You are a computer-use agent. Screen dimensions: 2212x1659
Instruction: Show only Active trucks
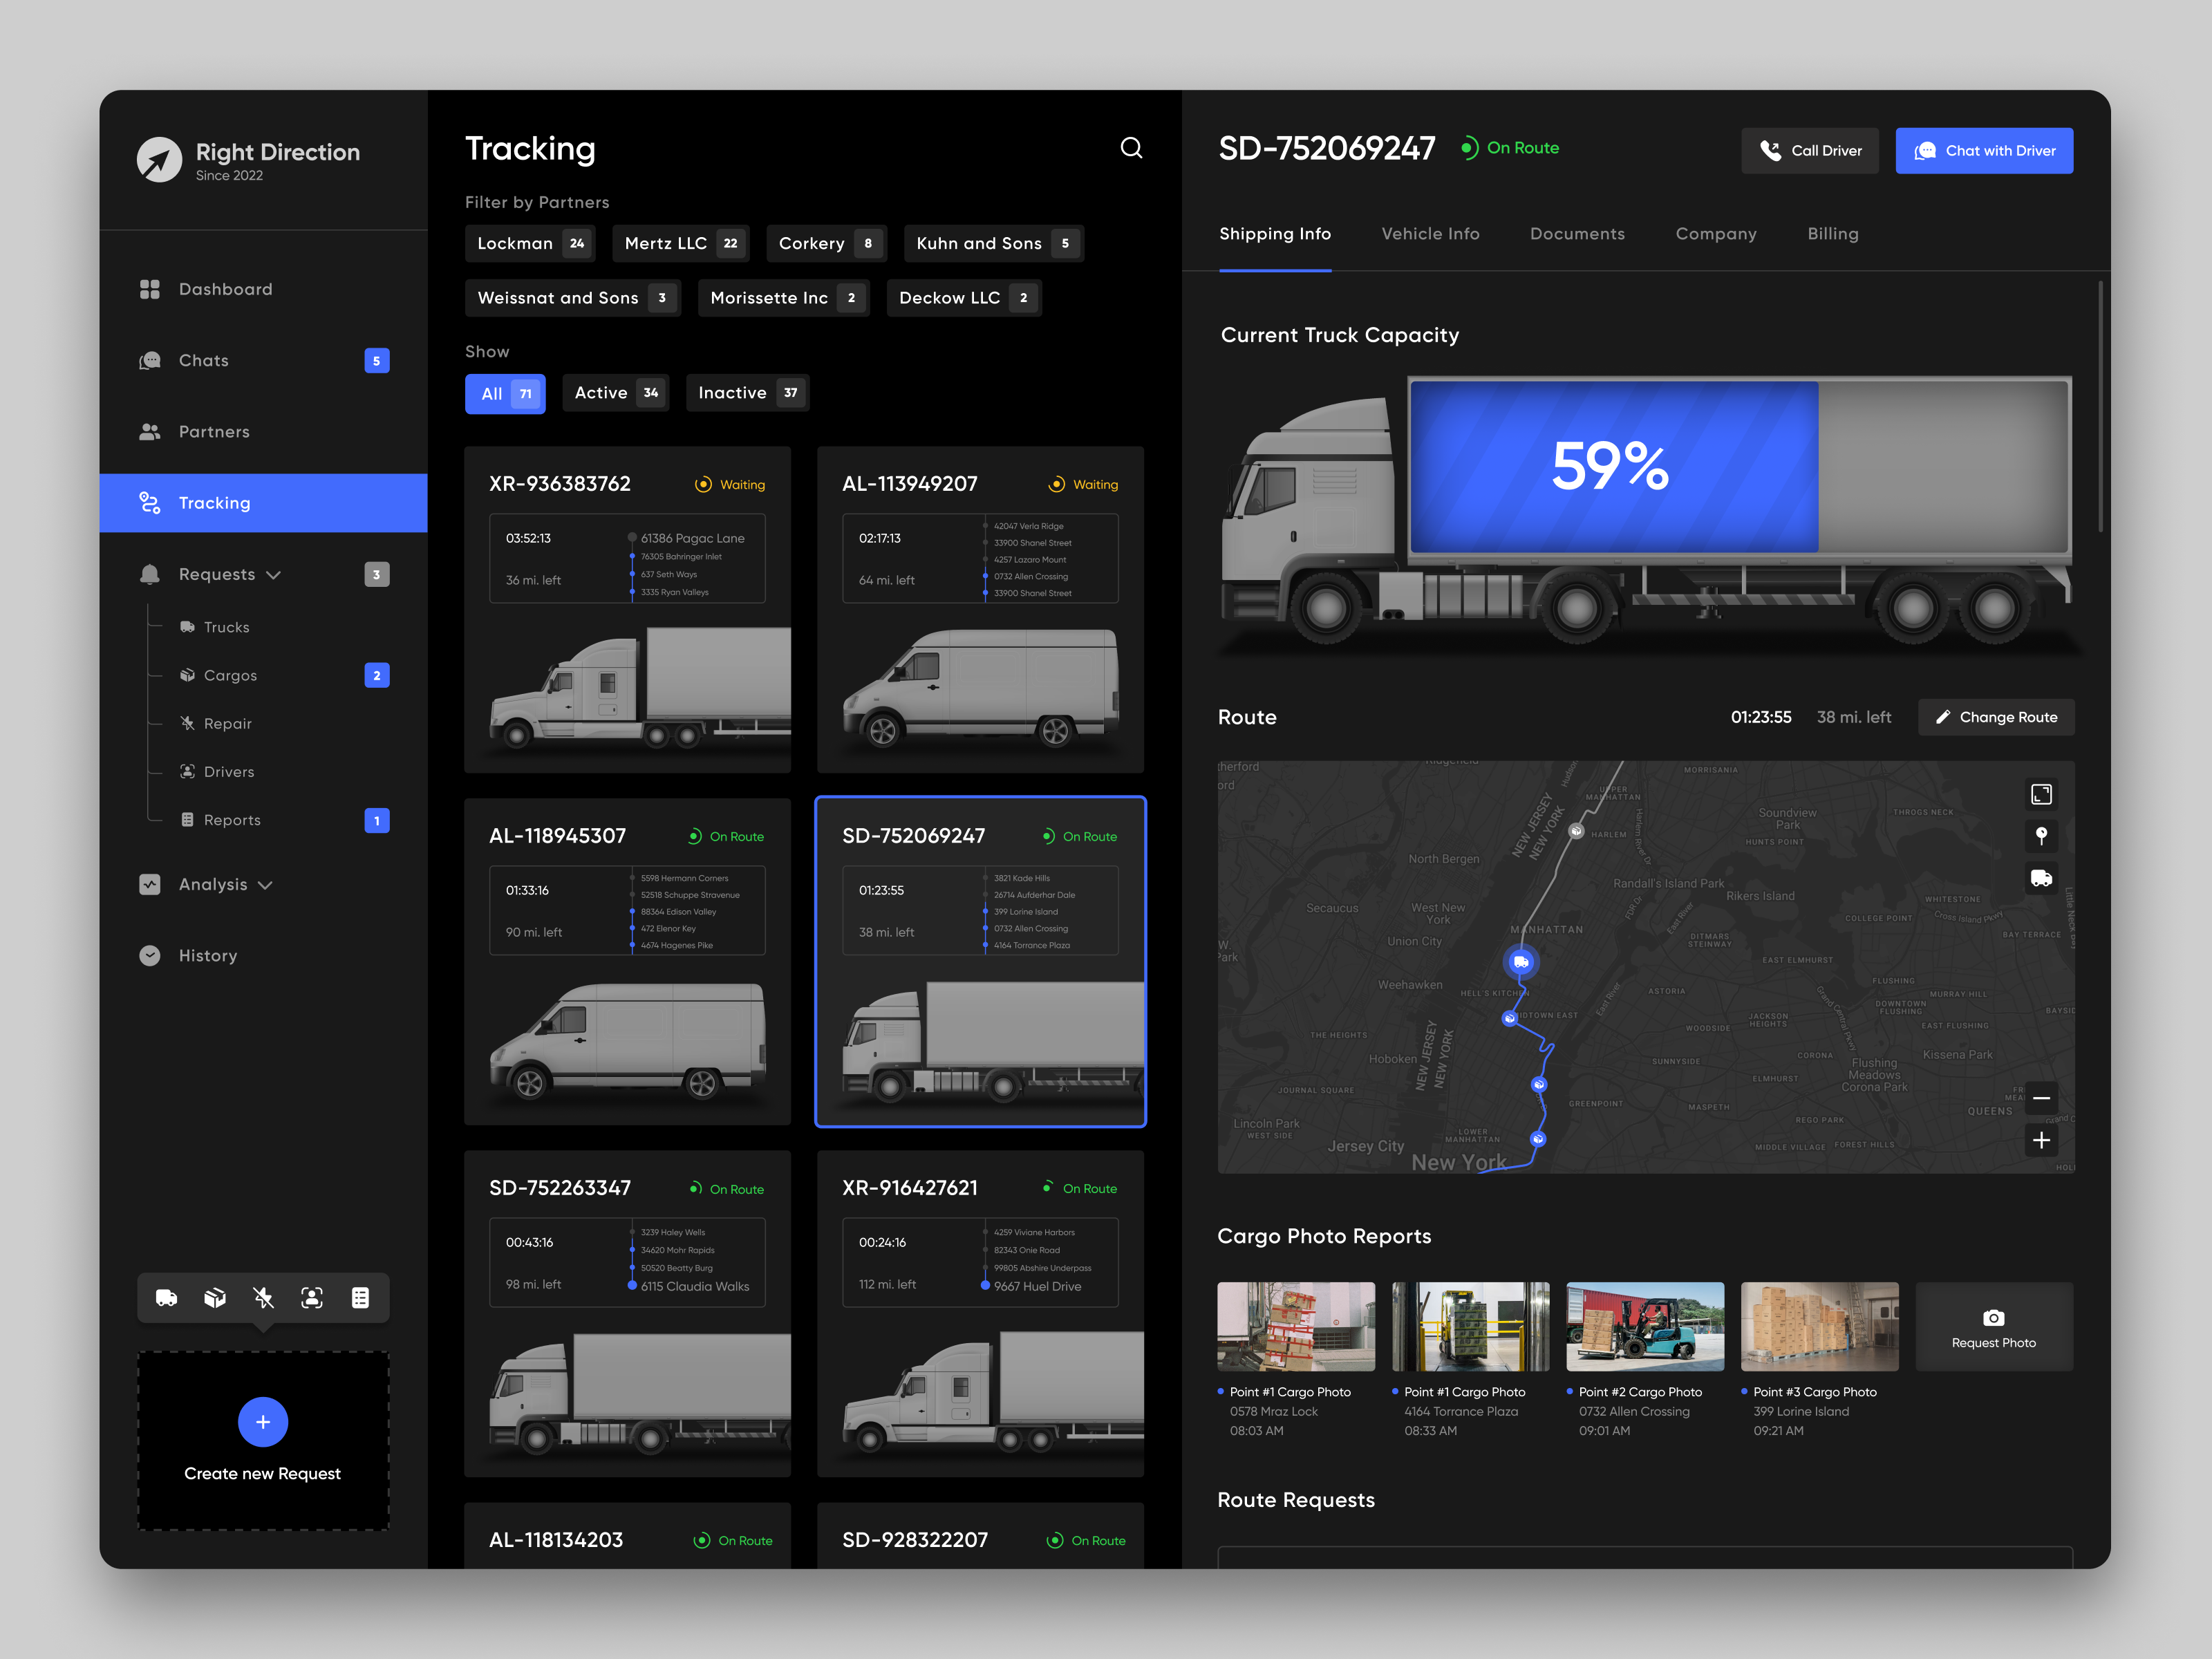(x=615, y=392)
